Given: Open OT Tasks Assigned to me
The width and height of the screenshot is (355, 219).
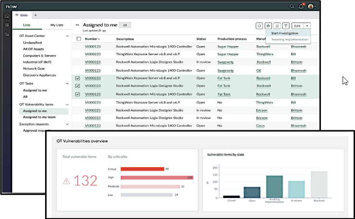Looking at the screenshot, I should [35, 90].
